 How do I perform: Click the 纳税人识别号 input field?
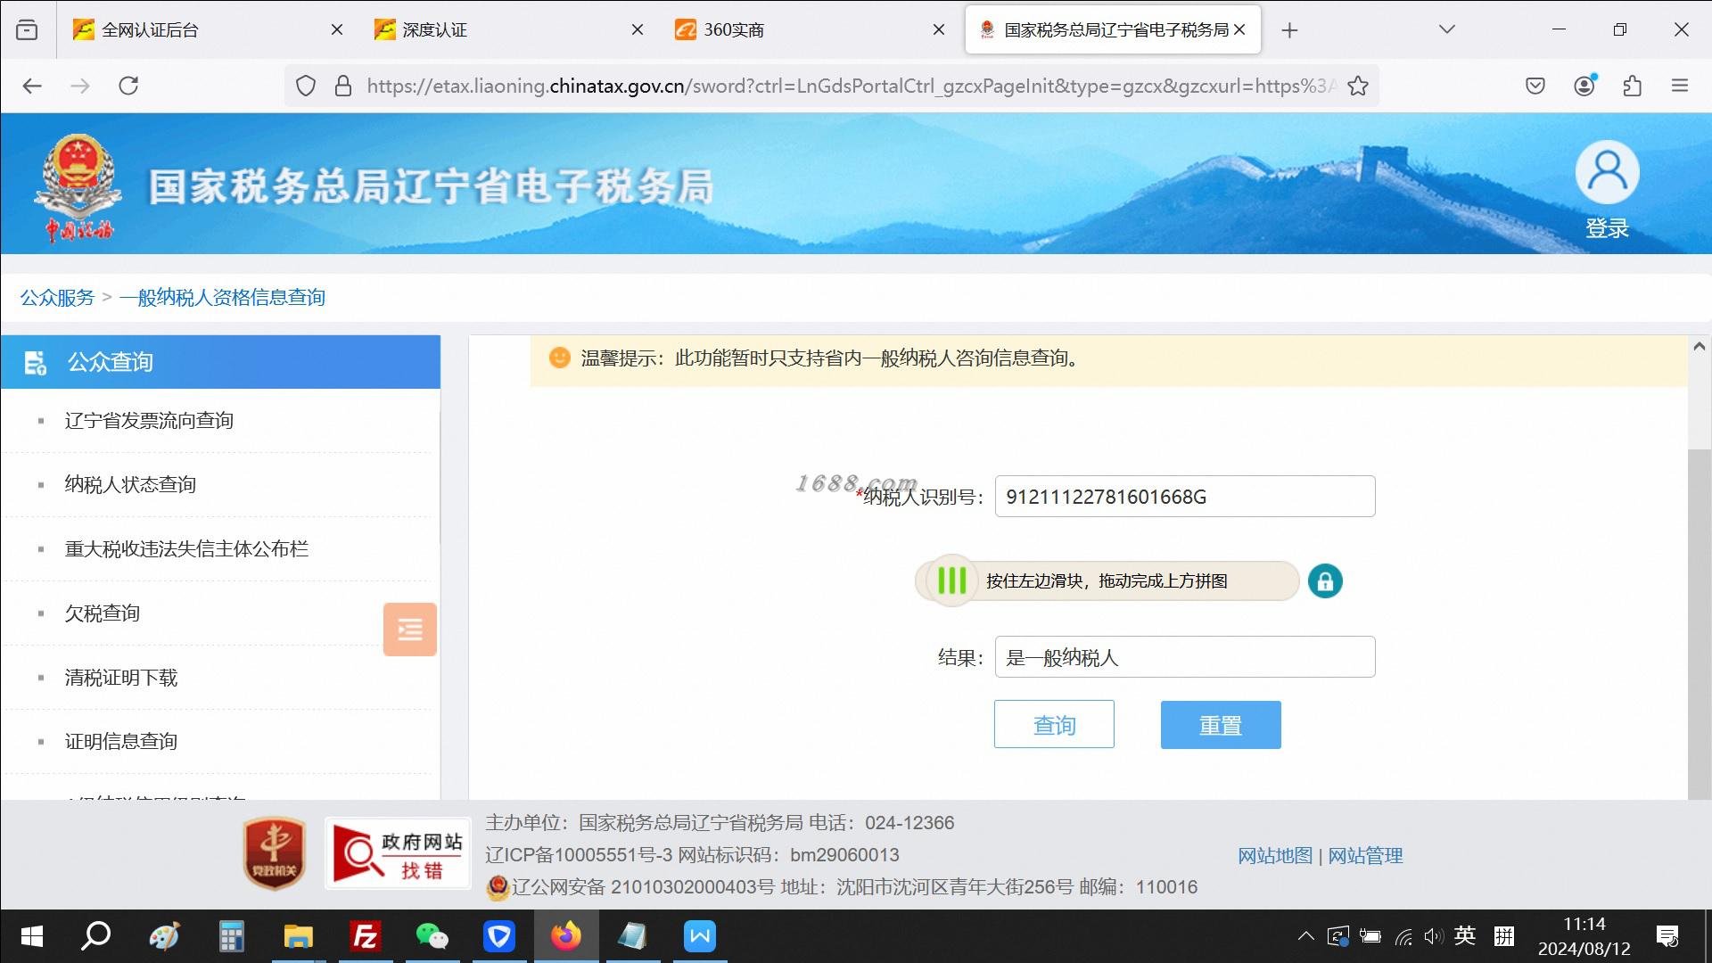point(1185,497)
